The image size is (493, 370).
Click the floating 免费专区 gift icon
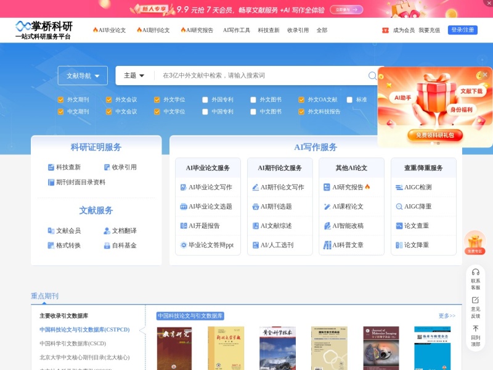coord(475,242)
